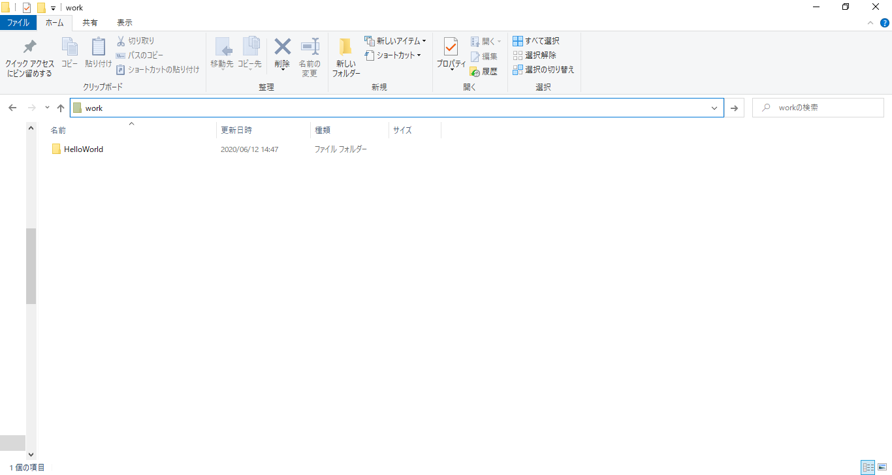This screenshot has width=892, height=475.
Task: Click History (履歴) ribbon button
Action: (x=484, y=71)
